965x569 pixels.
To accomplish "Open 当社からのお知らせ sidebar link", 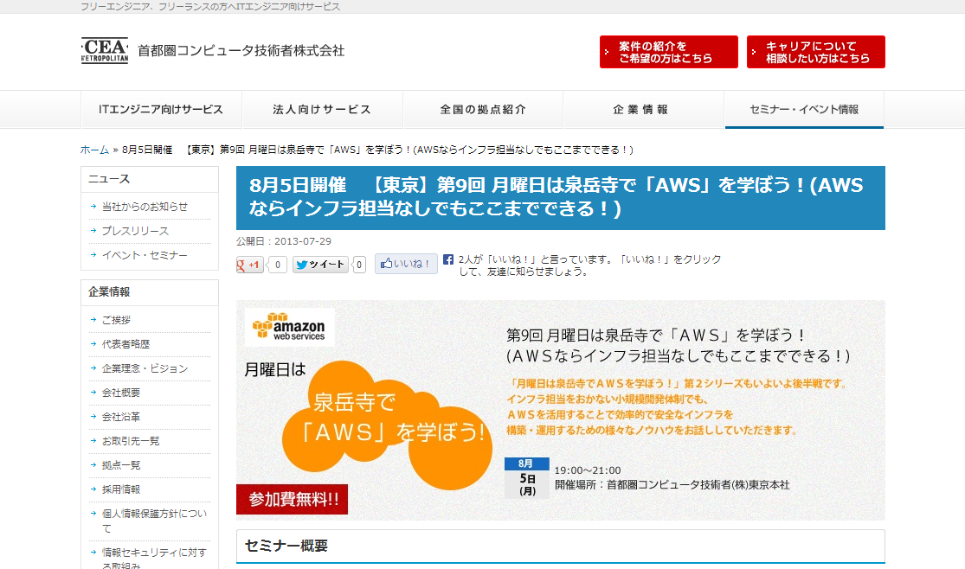I will pyautogui.click(x=145, y=207).
